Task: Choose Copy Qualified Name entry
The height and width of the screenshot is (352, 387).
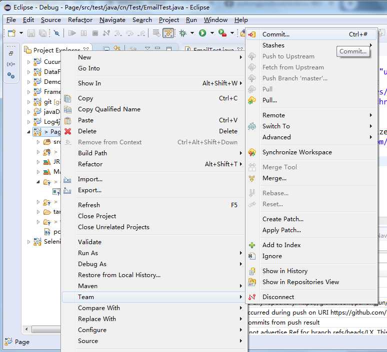Action: pos(153,109)
